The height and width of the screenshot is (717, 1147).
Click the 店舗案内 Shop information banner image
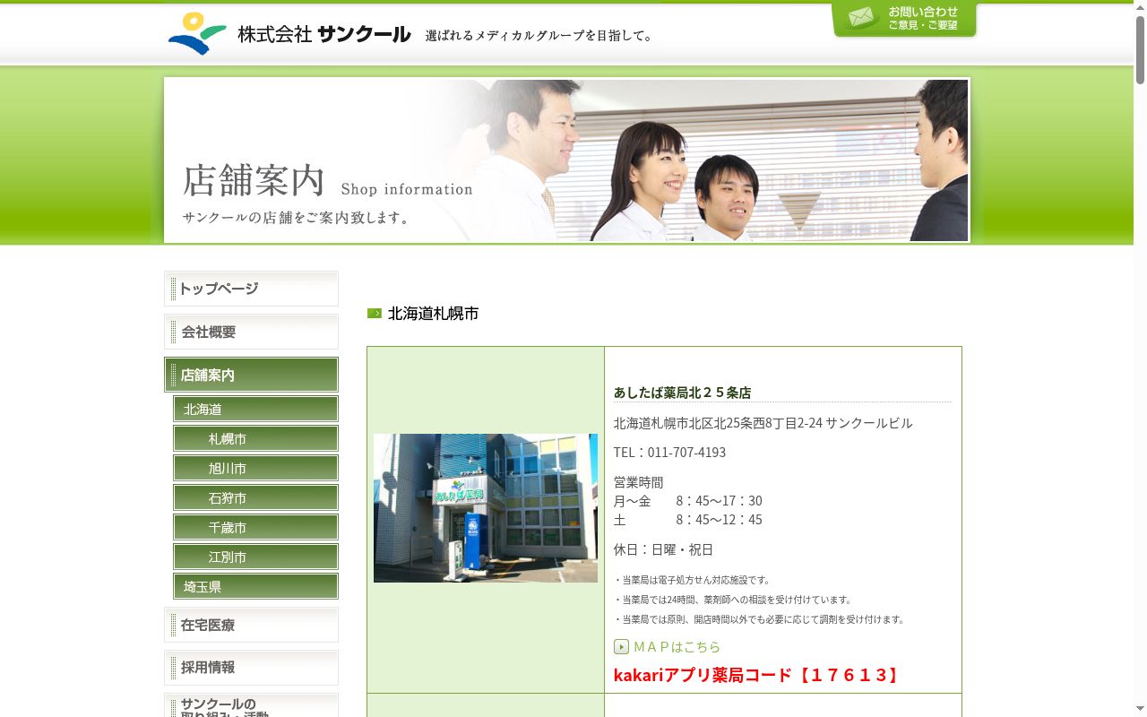(566, 160)
